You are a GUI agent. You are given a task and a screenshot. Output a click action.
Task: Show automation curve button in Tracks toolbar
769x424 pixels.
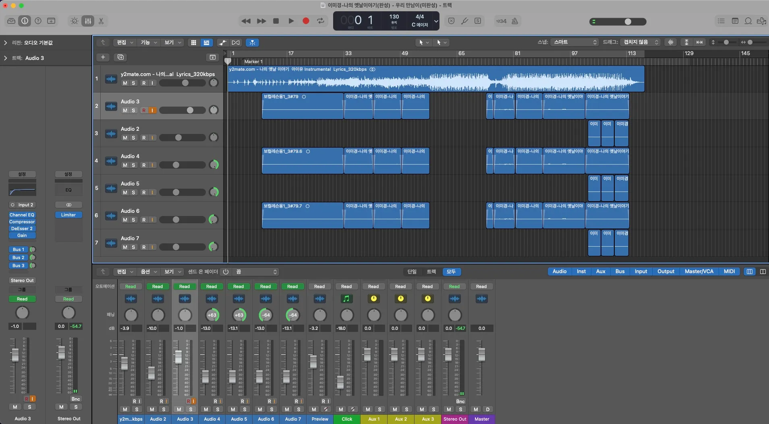click(222, 43)
